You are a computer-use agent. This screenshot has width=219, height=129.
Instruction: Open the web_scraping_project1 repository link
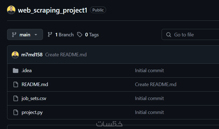click(52, 10)
